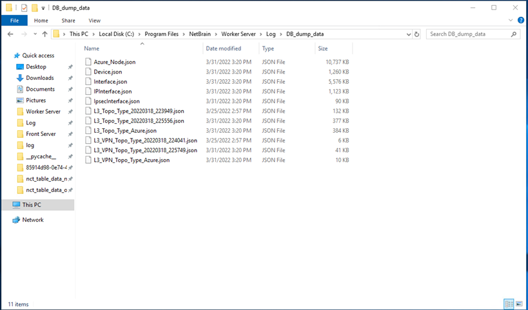Image resolution: width=528 pixels, height=310 pixels.
Task: Select This PC in the navigation pane
Action: (x=32, y=205)
